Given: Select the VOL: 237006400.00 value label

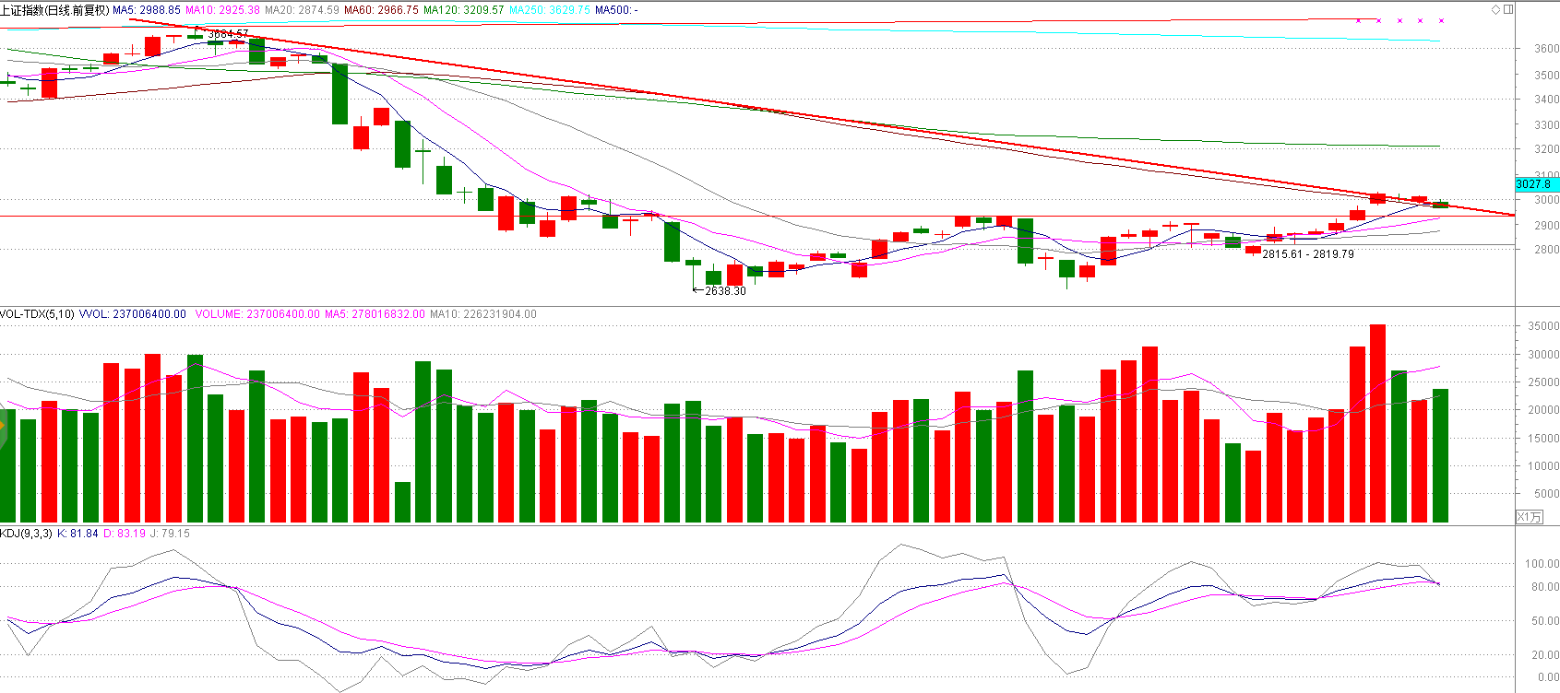Looking at the screenshot, I should coord(132,314).
